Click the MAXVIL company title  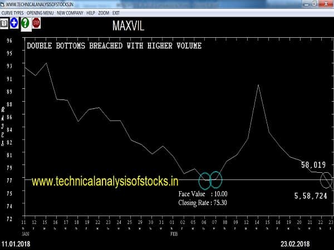coord(128,26)
